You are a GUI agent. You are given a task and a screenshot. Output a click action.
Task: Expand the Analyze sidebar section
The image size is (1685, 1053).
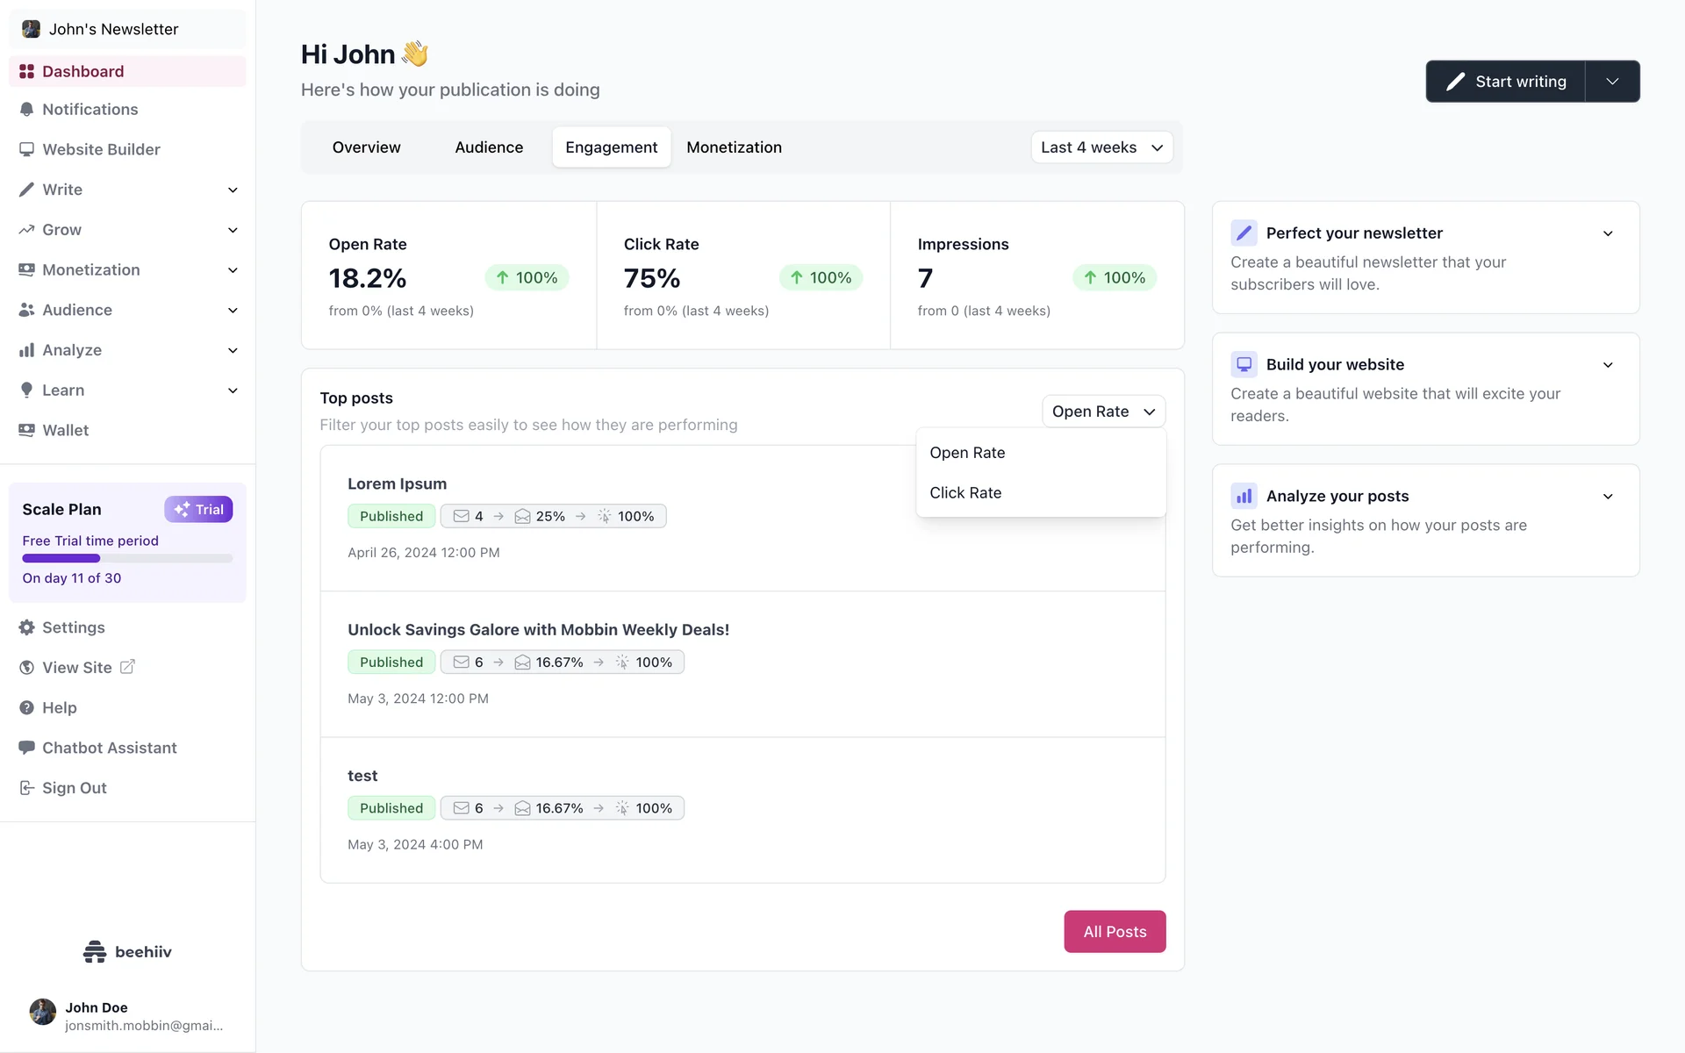tap(233, 351)
